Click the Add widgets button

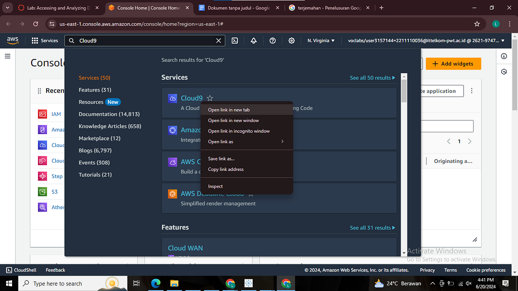click(x=453, y=63)
